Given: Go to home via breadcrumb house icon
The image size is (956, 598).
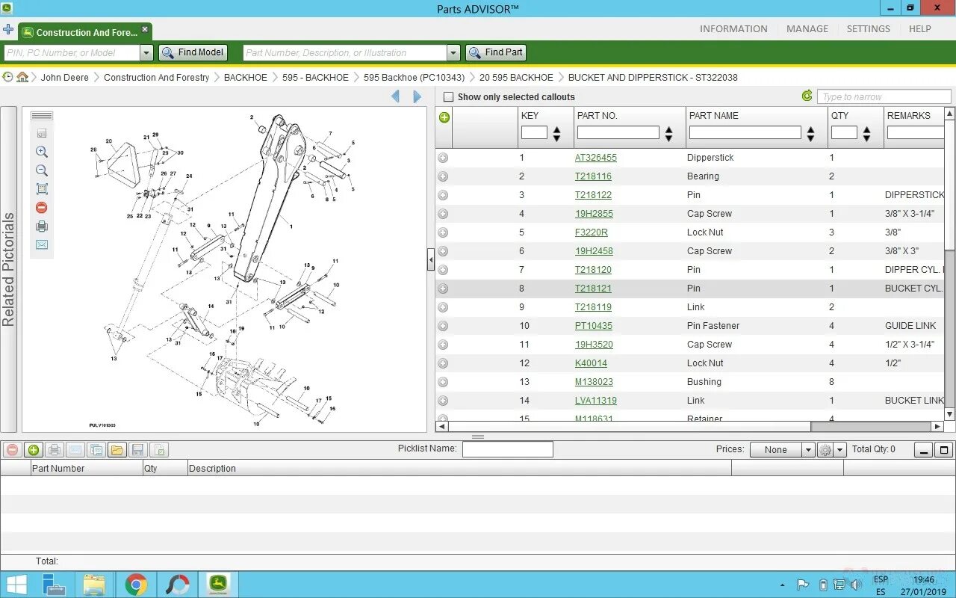Looking at the screenshot, I should tap(22, 77).
